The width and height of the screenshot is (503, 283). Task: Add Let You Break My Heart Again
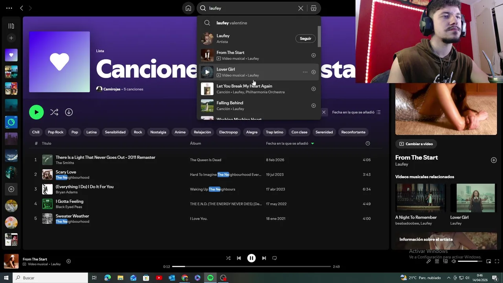(314, 89)
